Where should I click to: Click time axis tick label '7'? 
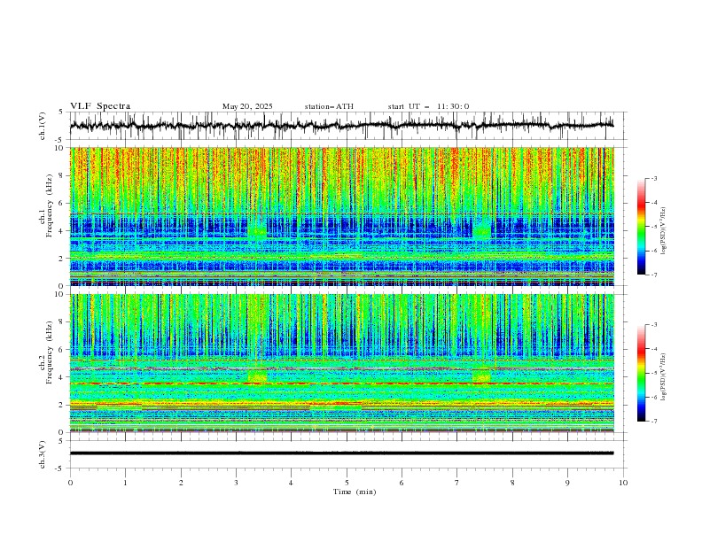[457, 483]
